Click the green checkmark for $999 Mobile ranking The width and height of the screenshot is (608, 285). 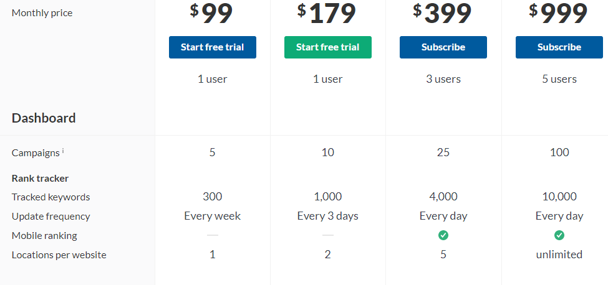pyautogui.click(x=559, y=235)
